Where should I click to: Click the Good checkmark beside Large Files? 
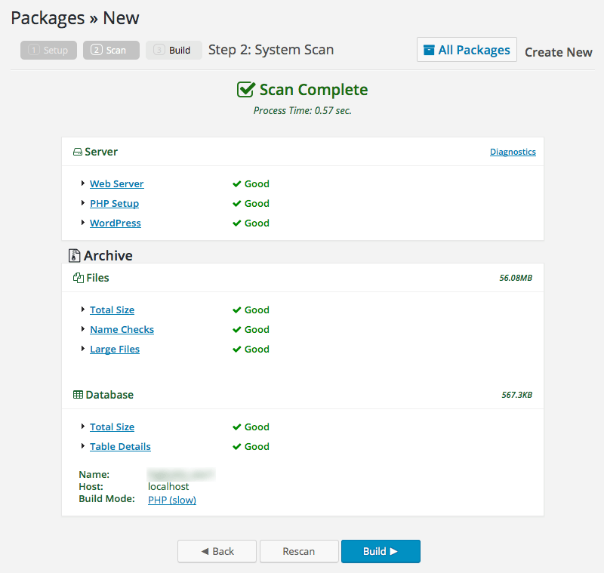235,349
